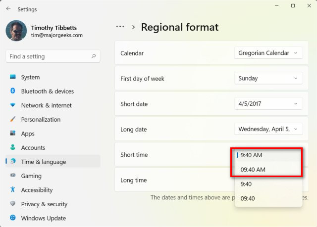
Task: Click the Personalization paintbrush icon
Action: (x=12, y=119)
